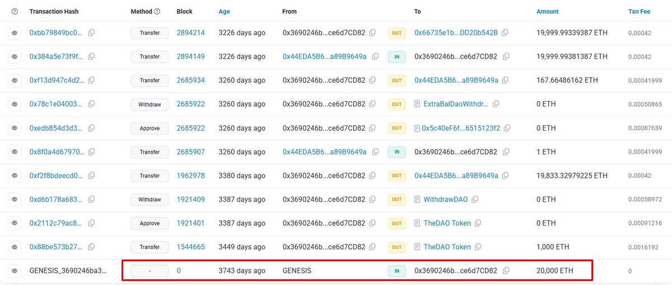Viewport: 672px width, 285px height.
Task: Copy transaction hash 0xf13d947c4d2
Action: coord(91,80)
